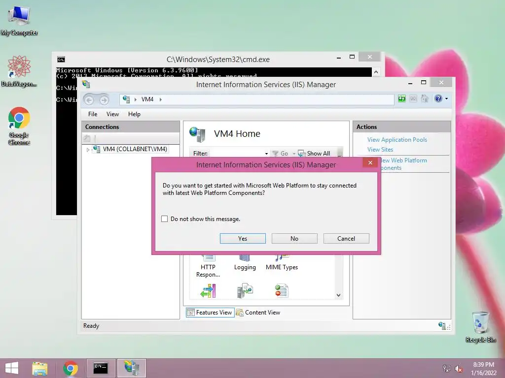Open the Help icon dropdown arrow
Screen dimensions: 505x378
coord(446,98)
